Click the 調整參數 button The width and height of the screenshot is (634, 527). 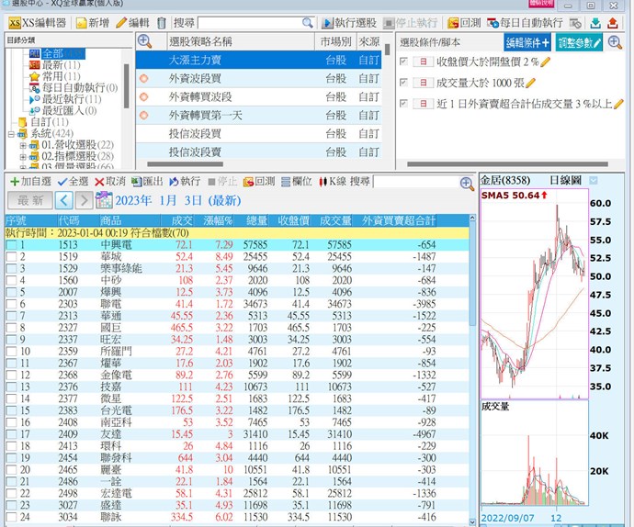click(580, 42)
